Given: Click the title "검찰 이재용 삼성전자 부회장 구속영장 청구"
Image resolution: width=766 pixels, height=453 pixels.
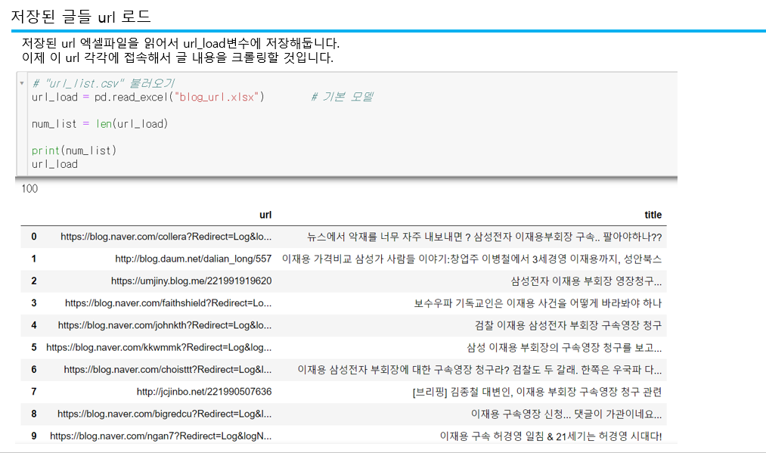Looking at the screenshot, I should 568,325.
